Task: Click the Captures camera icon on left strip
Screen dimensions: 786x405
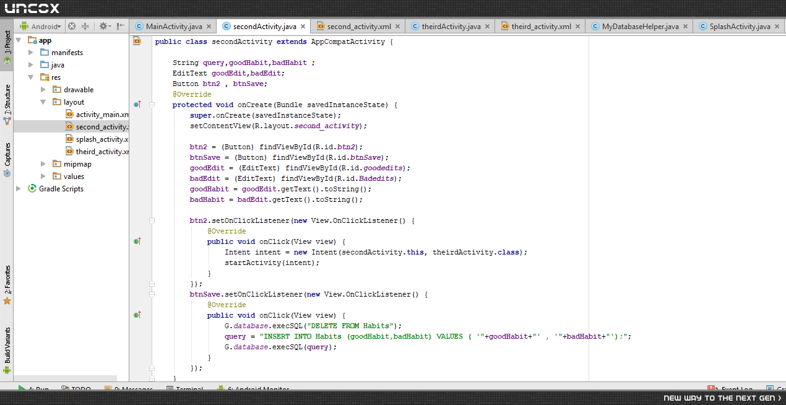Action: click(x=7, y=173)
